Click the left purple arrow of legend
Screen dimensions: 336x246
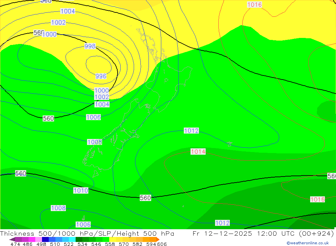(x=12, y=240)
